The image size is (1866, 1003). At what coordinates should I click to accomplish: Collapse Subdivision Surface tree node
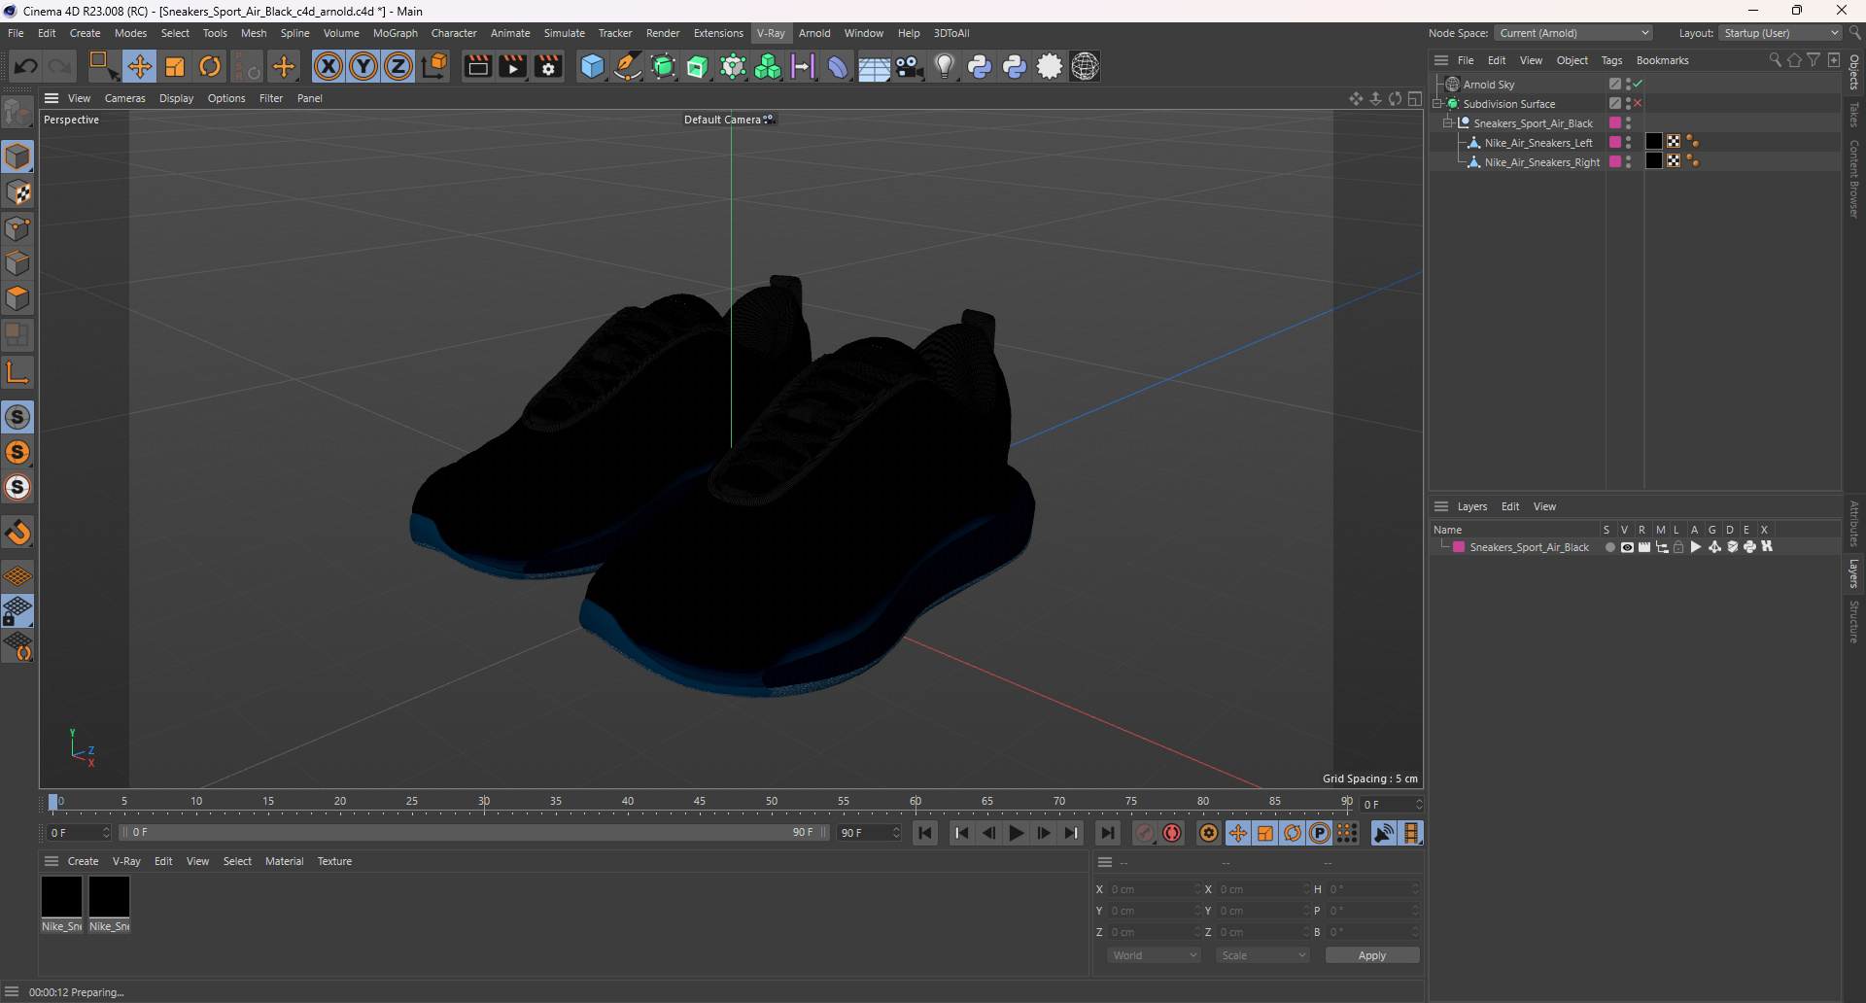tap(1437, 104)
